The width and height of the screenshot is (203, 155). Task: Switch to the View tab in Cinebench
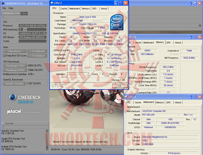[x=24, y=13]
